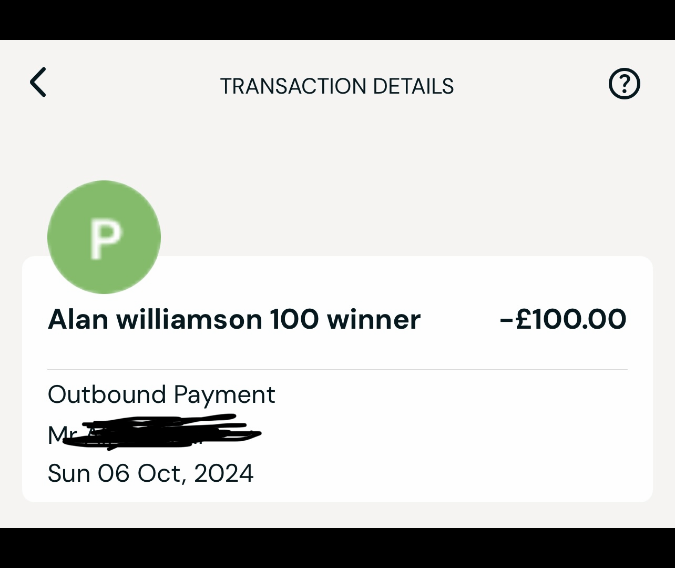Viewport: 675px width, 568px height.
Task: Tap the Mr prefix before the redacted name
Action: pyautogui.click(x=60, y=435)
